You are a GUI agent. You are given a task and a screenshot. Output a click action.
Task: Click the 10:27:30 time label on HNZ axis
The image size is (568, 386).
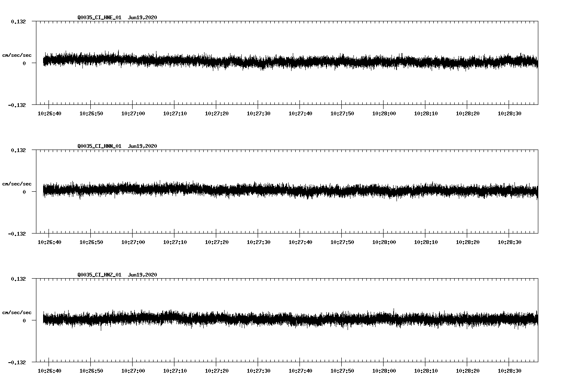[x=258, y=371]
